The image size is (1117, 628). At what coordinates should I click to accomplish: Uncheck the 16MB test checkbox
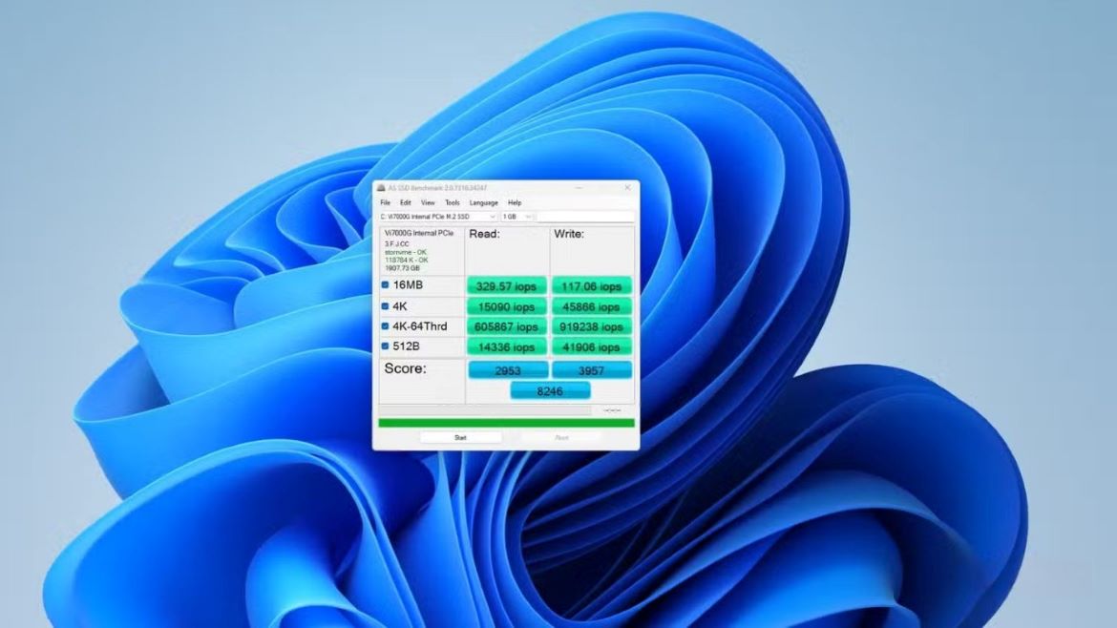click(386, 284)
